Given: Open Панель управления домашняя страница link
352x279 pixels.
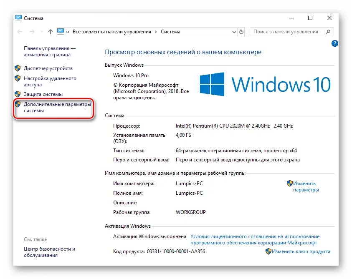Looking at the screenshot, I should (50, 52).
